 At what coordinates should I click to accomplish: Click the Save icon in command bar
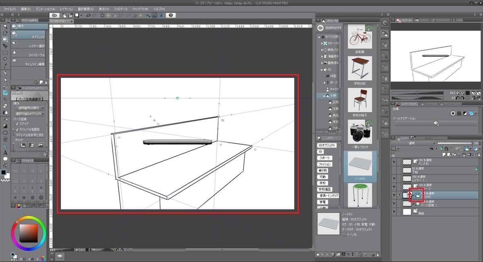click(x=76, y=15)
